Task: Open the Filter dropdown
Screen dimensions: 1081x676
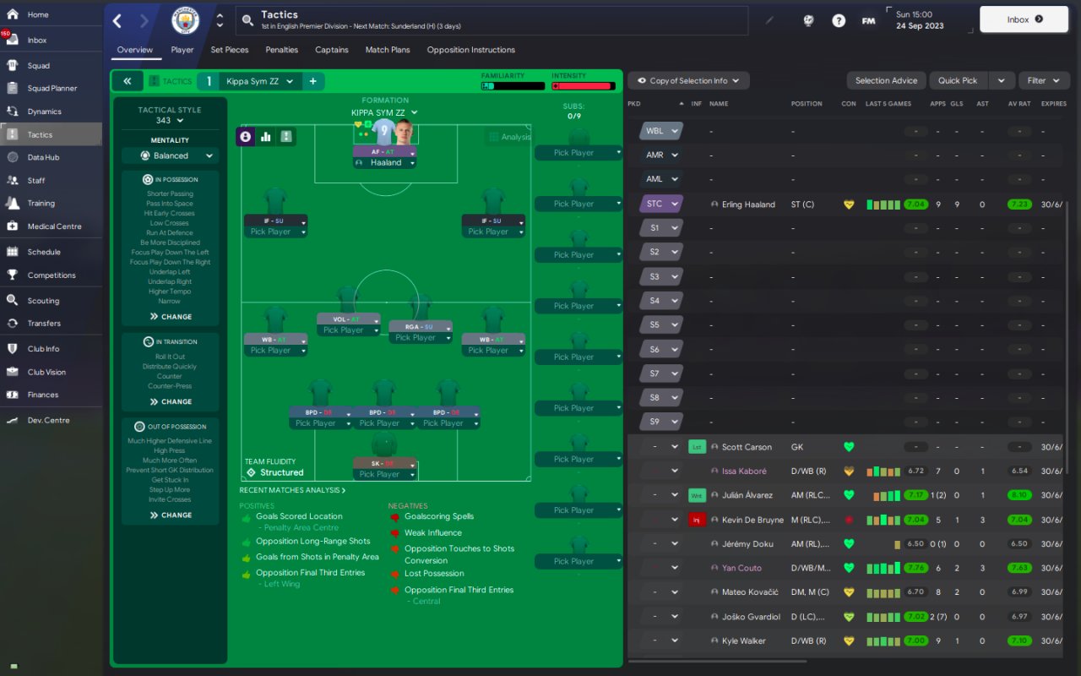Action: click(x=1044, y=80)
